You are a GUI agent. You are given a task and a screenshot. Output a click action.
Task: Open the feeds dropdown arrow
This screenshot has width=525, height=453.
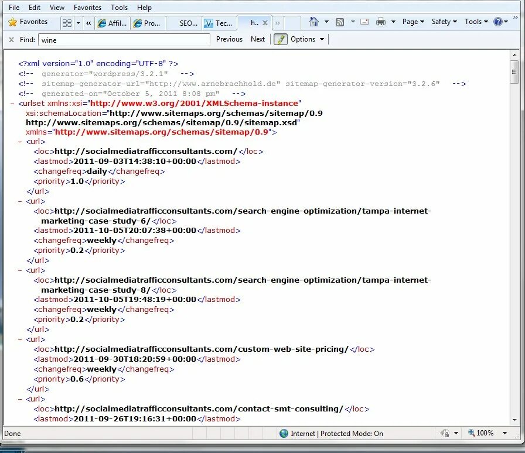353,22
